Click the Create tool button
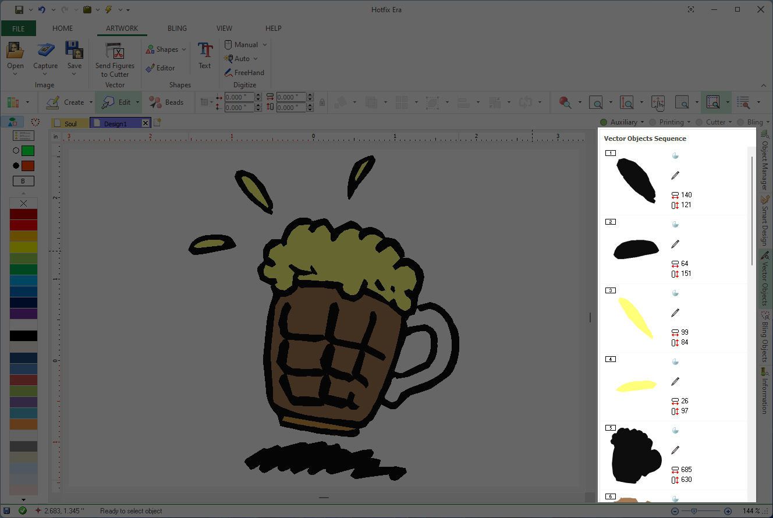773x518 pixels. click(x=65, y=102)
